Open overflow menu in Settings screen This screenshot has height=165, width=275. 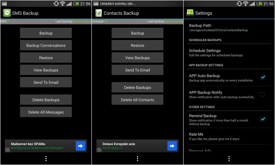coord(229,159)
